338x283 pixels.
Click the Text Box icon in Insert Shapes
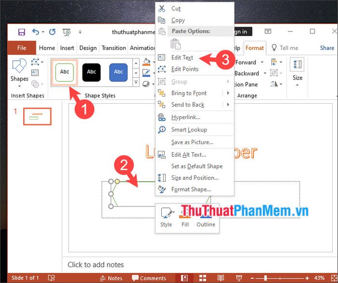point(35,72)
